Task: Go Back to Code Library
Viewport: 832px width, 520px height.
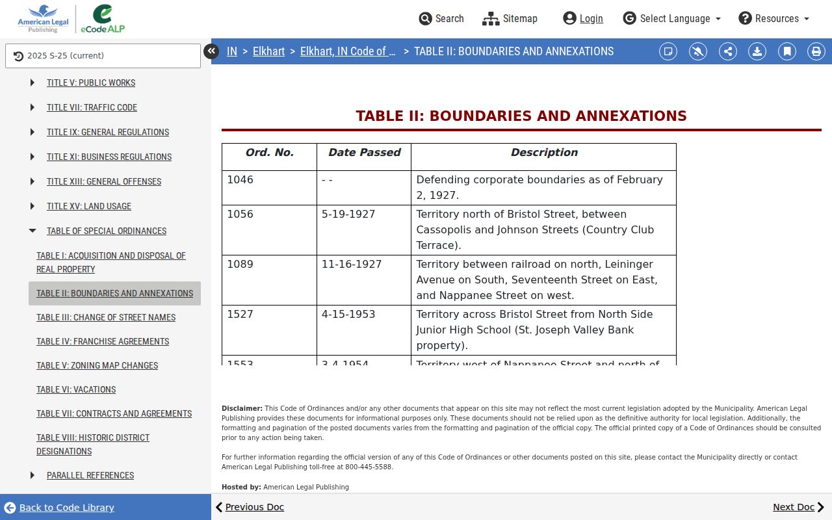Action: point(59,508)
